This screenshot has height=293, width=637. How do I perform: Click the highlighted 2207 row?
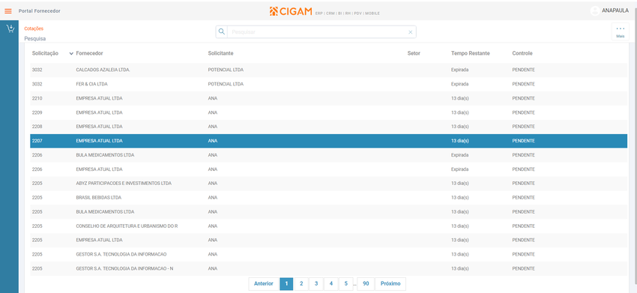tap(329, 141)
